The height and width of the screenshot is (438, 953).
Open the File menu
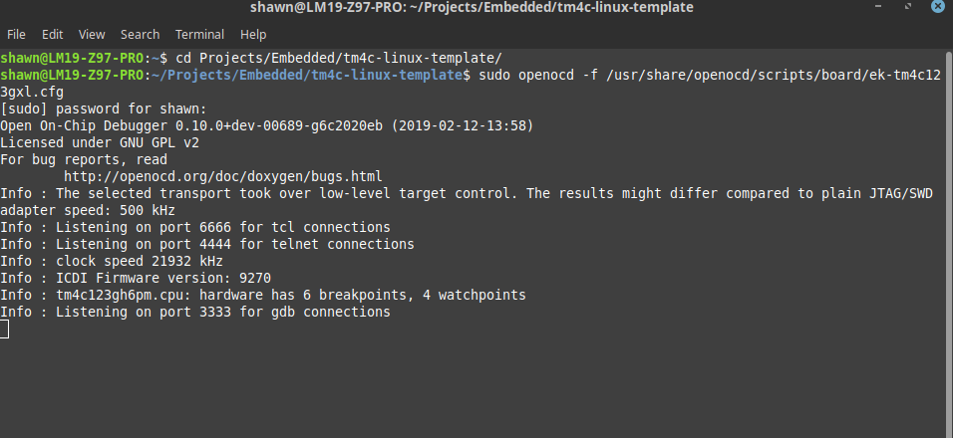tap(16, 34)
